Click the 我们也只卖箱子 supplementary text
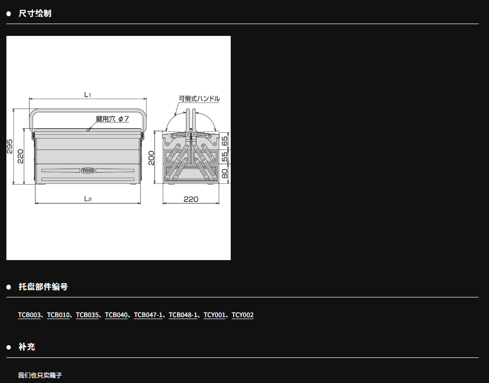Viewport: 489px width, 383px height. coord(40,375)
